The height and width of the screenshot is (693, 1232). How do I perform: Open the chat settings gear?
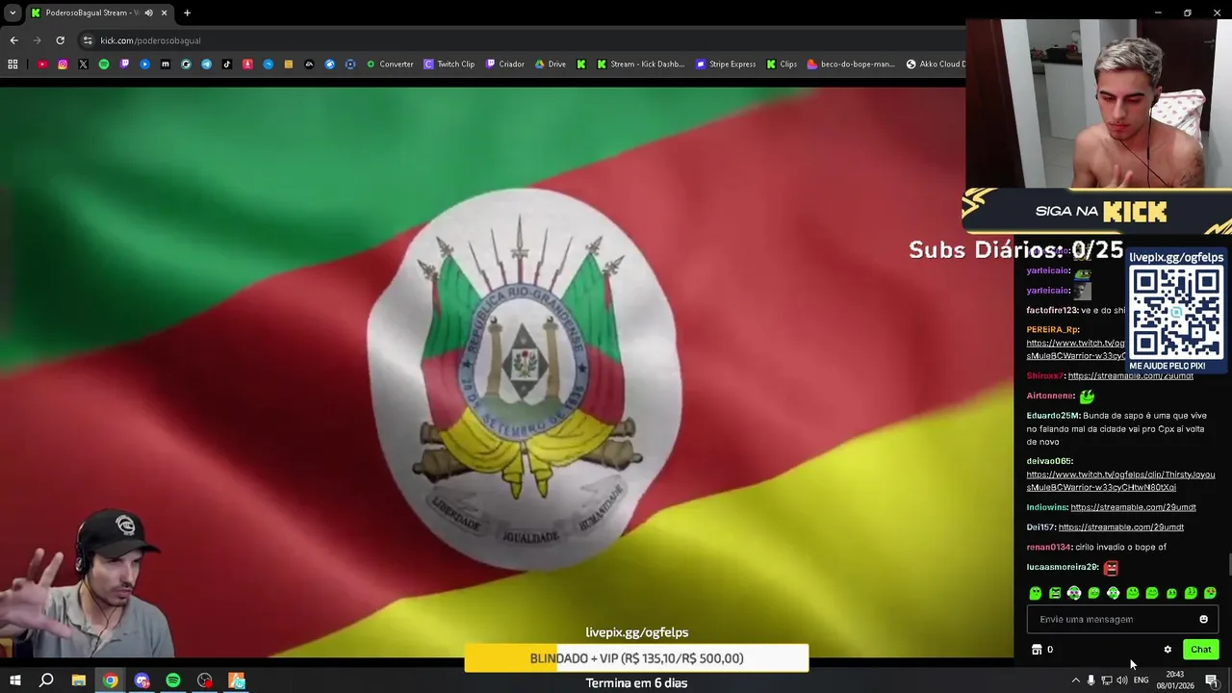pyautogui.click(x=1168, y=650)
